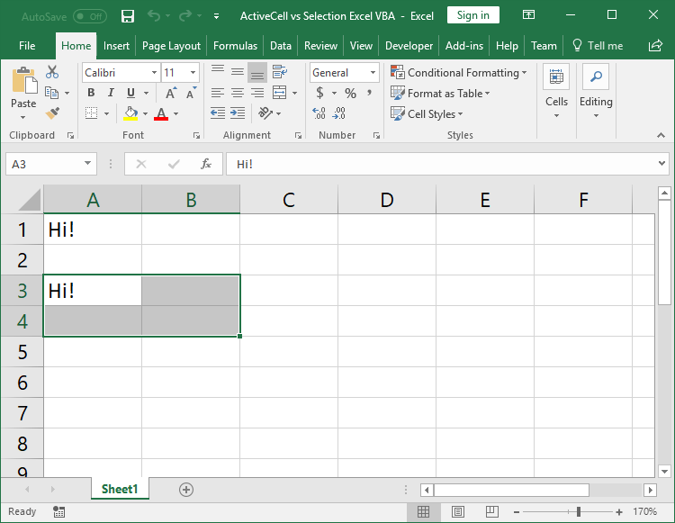Apply Percent Style
This screenshot has height=523, width=675.
click(x=350, y=93)
